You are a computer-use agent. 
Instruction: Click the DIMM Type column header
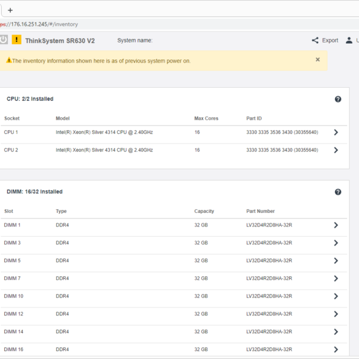click(x=61, y=211)
